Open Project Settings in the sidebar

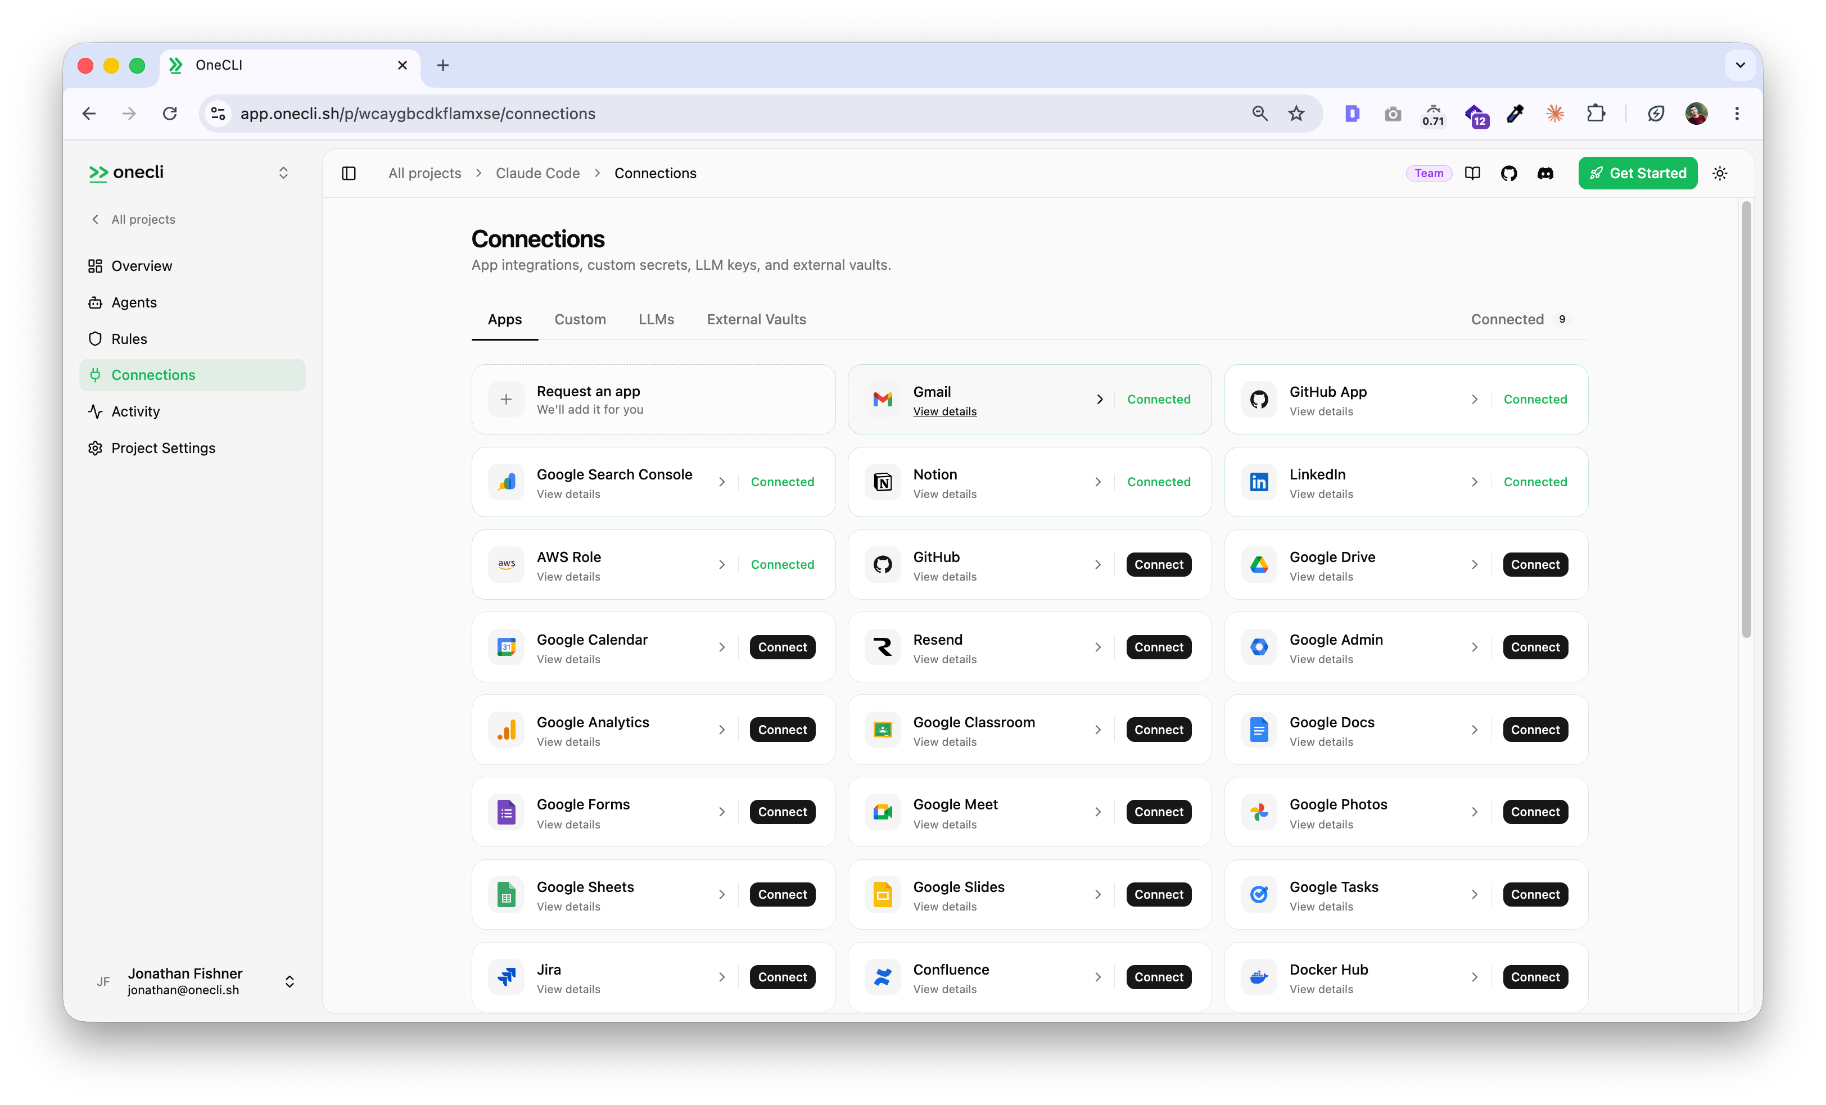coord(193,447)
